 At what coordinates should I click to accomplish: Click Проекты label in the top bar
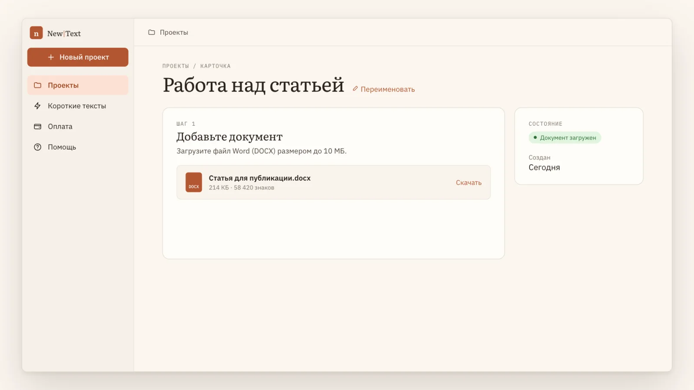click(x=174, y=32)
